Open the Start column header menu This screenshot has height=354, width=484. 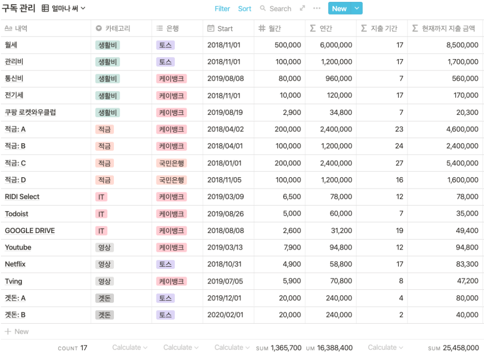[x=228, y=28]
